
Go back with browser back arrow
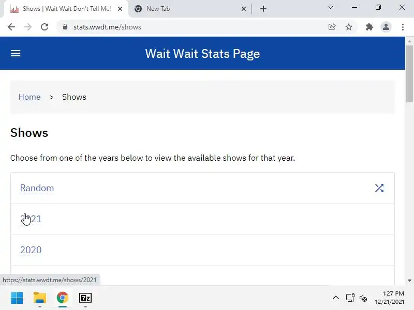[x=11, y=27]
